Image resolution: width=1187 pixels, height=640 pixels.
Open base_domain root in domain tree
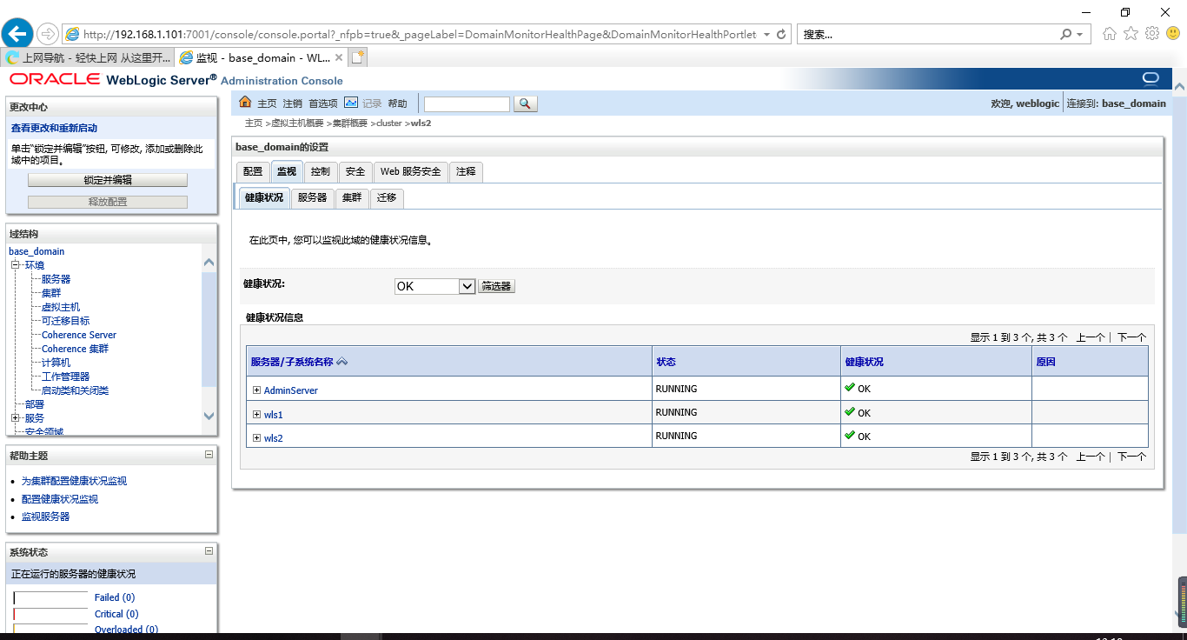[x=36, y=251]
